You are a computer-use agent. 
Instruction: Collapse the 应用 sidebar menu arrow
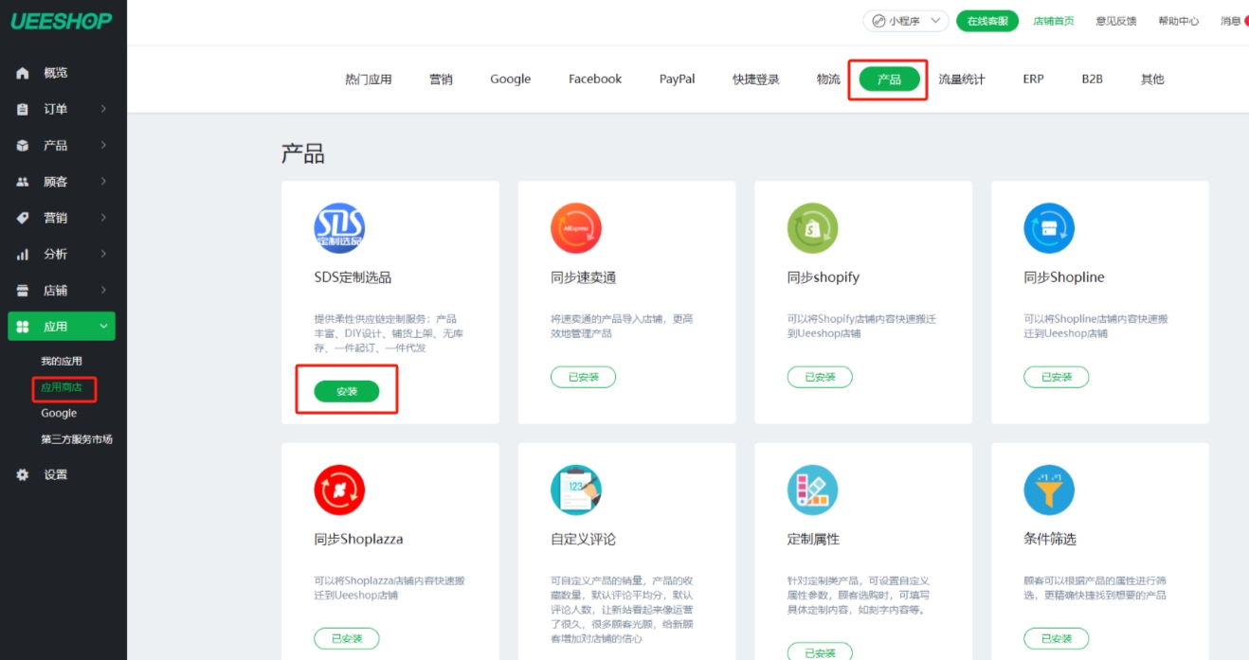[103, 327]
